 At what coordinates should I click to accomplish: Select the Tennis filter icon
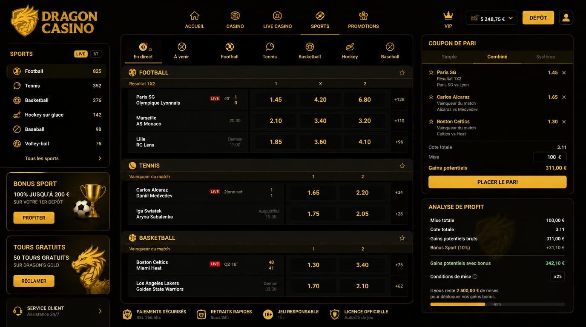270,47
